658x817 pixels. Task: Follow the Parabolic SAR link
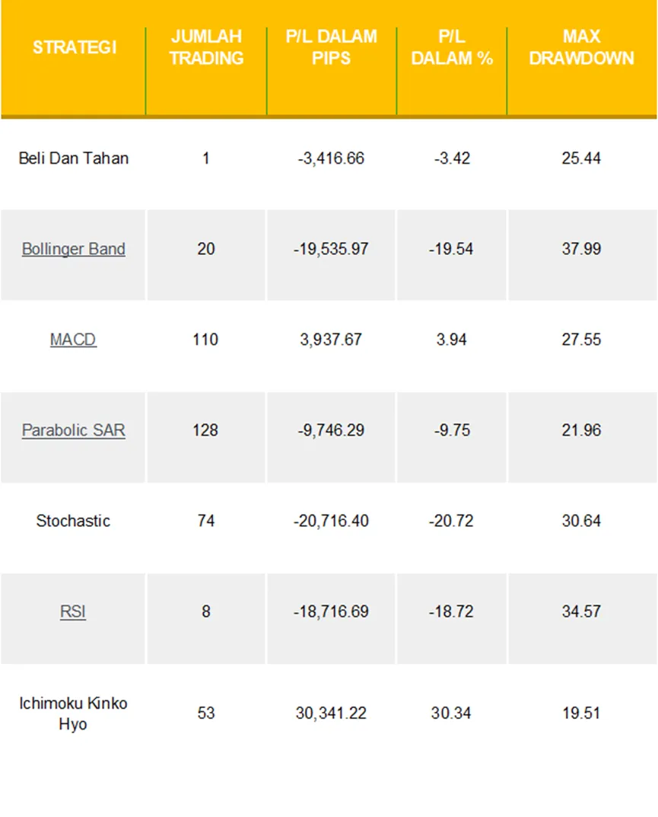pos(73,430)
